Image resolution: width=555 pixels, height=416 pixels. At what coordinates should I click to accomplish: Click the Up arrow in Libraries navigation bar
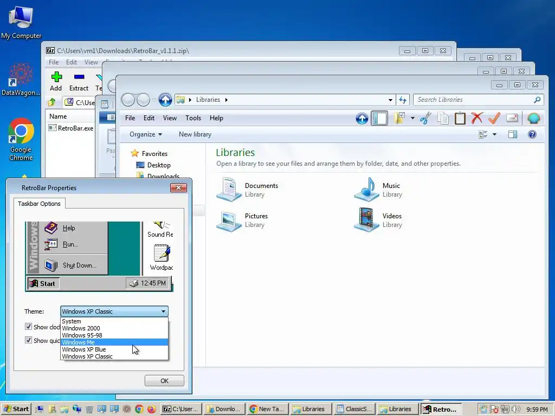coord(165,100)
